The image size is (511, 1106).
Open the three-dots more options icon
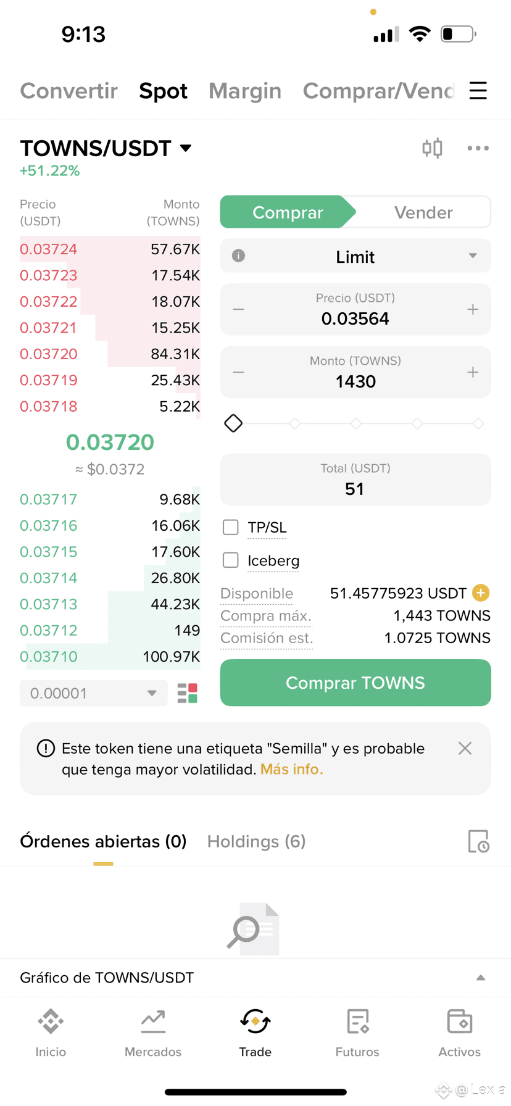tap(478, 148)
